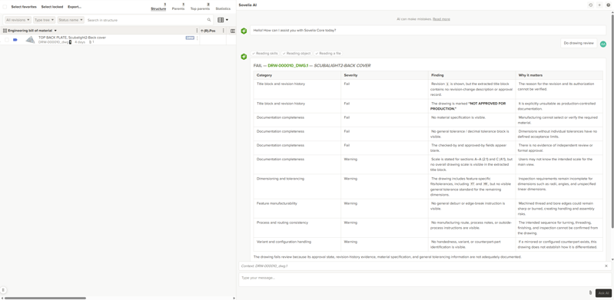Click the Context: DRW-000010_dwg.1 label
The image size is (614, 300).
(x=264, y=266)
